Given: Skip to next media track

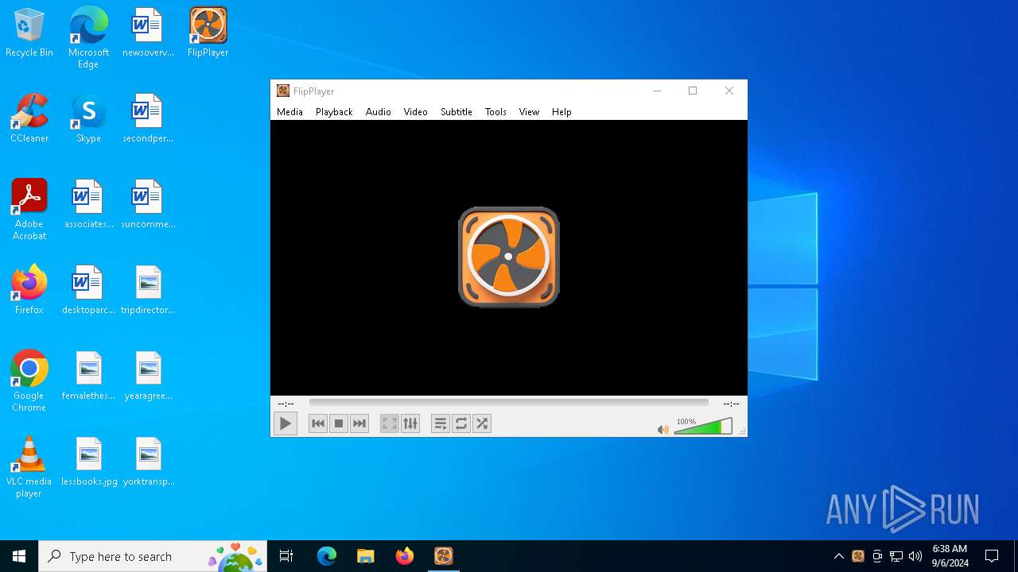Looking at the screenshot, I should [359, 423].
